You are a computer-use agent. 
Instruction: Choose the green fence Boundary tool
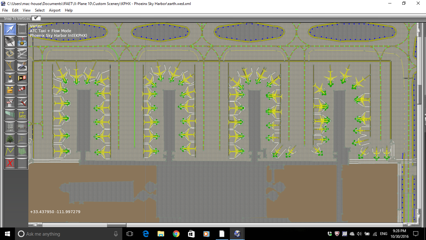(10, 114)
